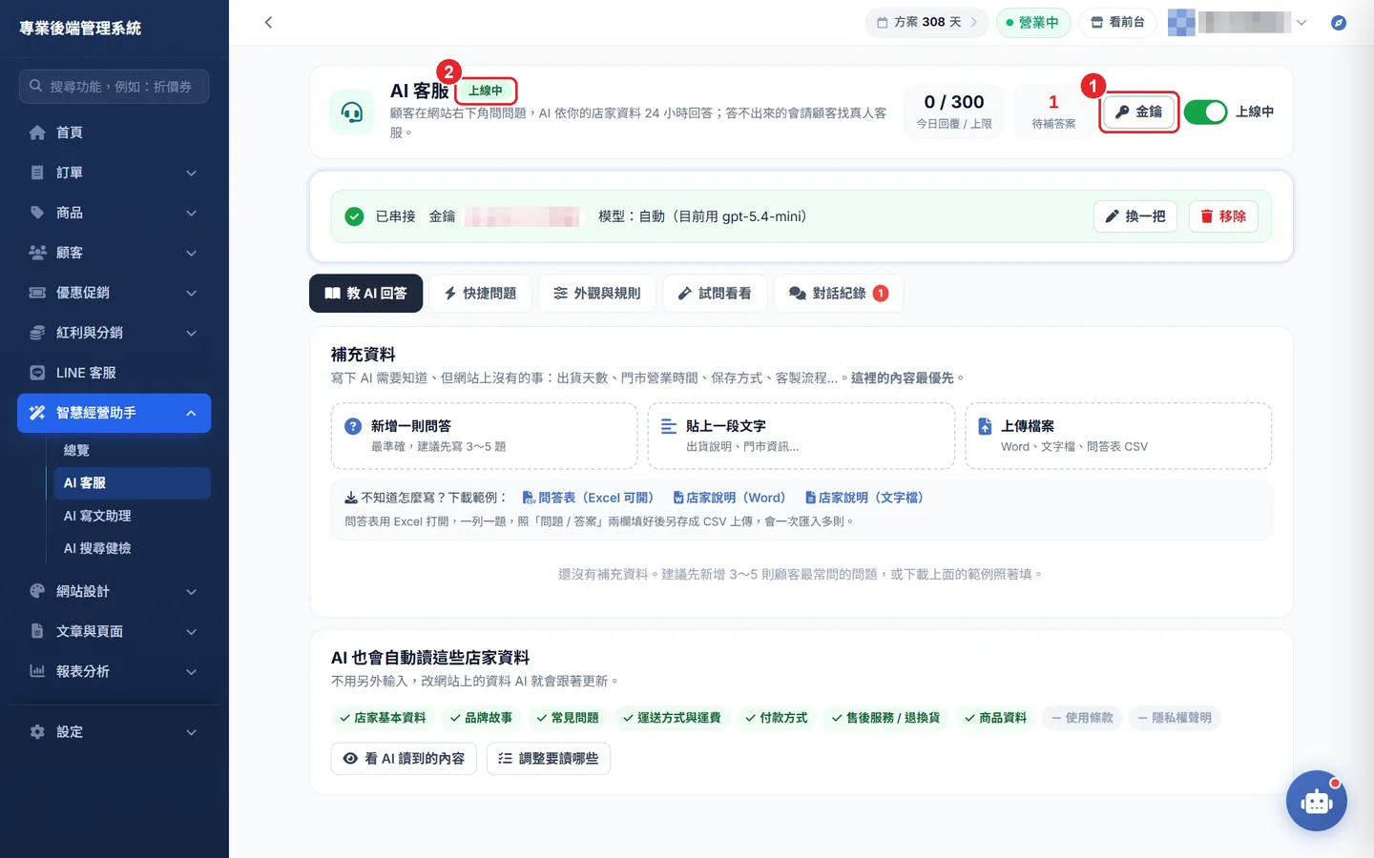The width and height of the screenshot is (1374, 858).
Task: Collapse the 智慧經營助手 sidebar menu
Action: tap(114, 413)
